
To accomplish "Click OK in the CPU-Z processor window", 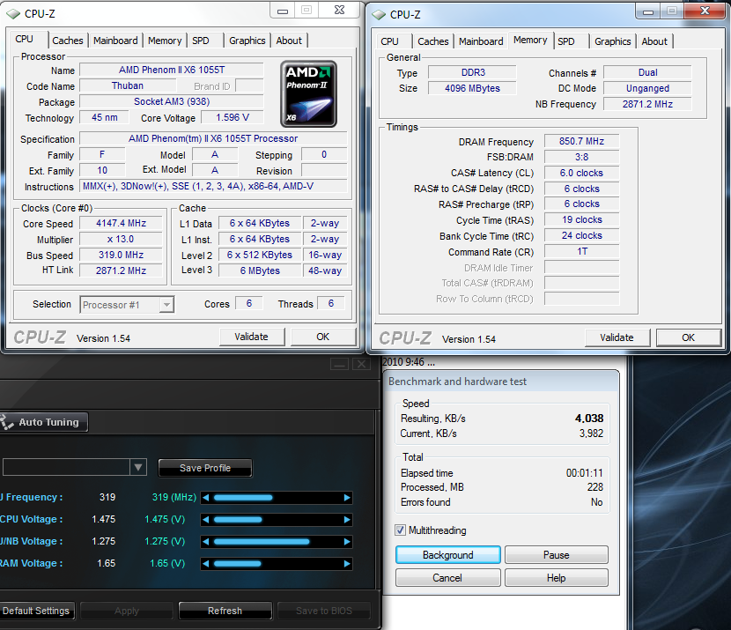I will pyautogui.click(x=323, y=337).
